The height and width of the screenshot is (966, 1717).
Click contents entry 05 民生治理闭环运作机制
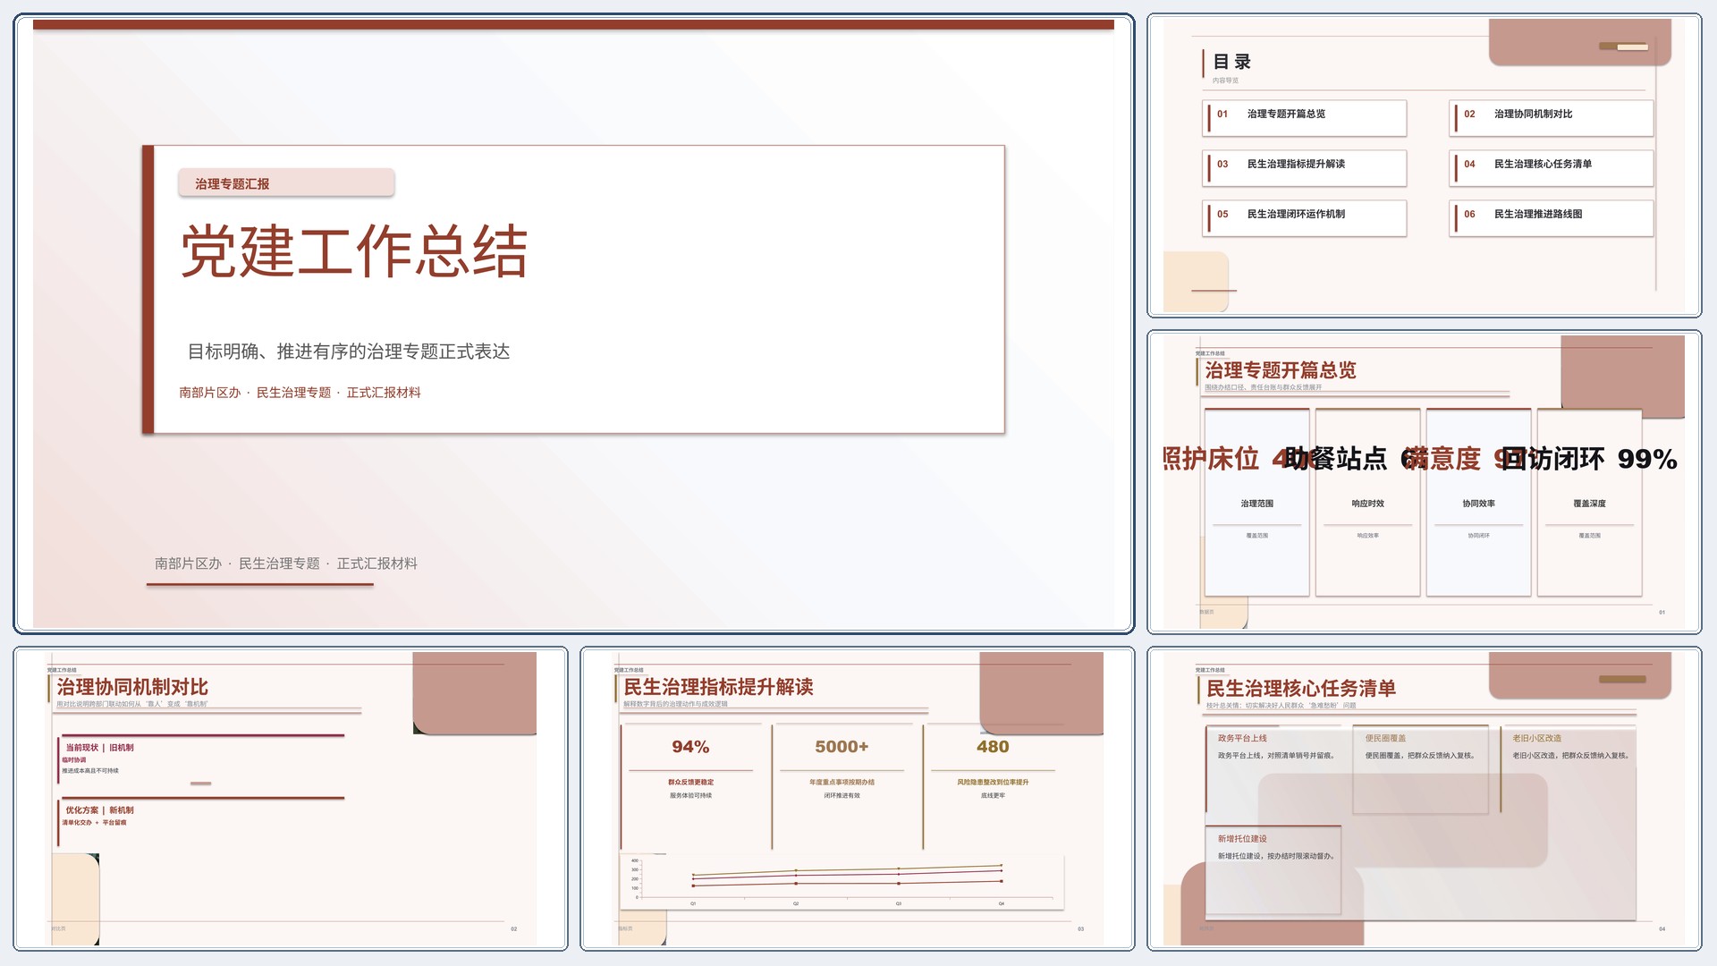click(1304, 217)
